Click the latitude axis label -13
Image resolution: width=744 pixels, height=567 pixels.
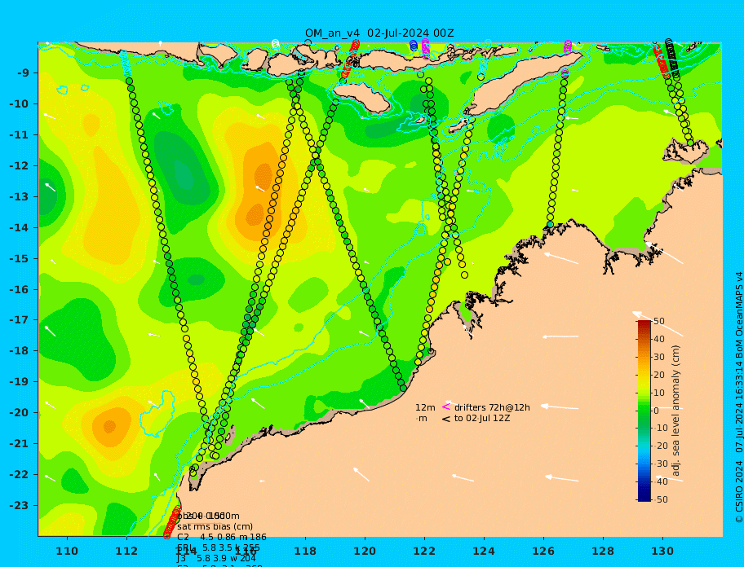click(20, 196)
